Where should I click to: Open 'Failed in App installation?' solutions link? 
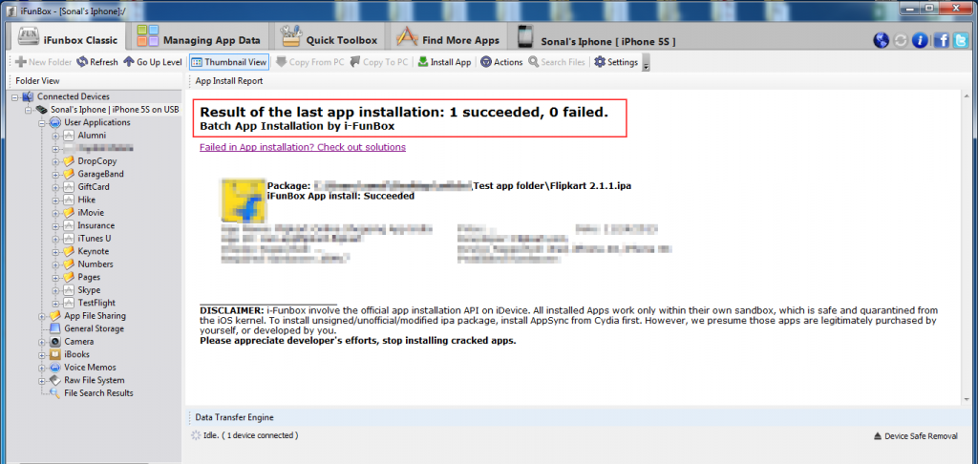tap(303, 147)
